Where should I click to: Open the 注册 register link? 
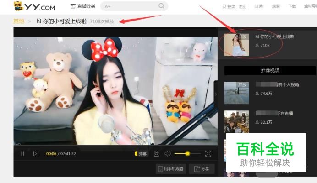point(242,6)
